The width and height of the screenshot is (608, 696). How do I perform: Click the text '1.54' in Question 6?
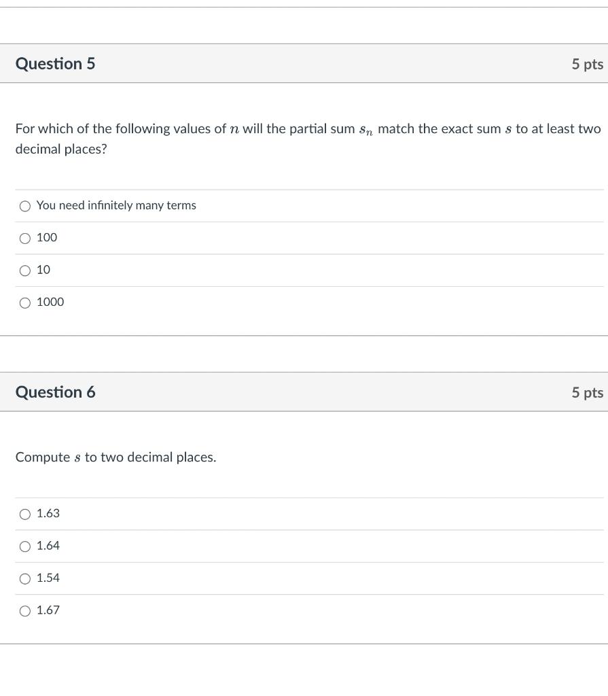[x=48, y=578]
